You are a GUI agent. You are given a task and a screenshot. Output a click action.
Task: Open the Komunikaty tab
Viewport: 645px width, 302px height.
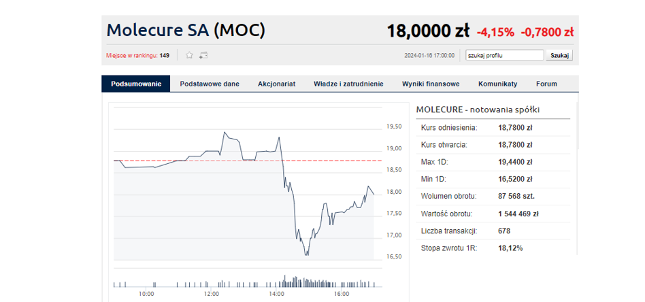click(x=497, y=84)
